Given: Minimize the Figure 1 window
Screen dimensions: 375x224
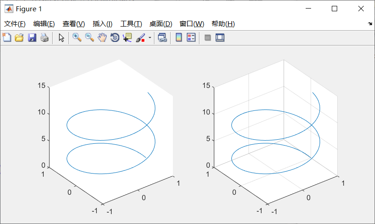Looking at the screenshot, I should point(308,9).
